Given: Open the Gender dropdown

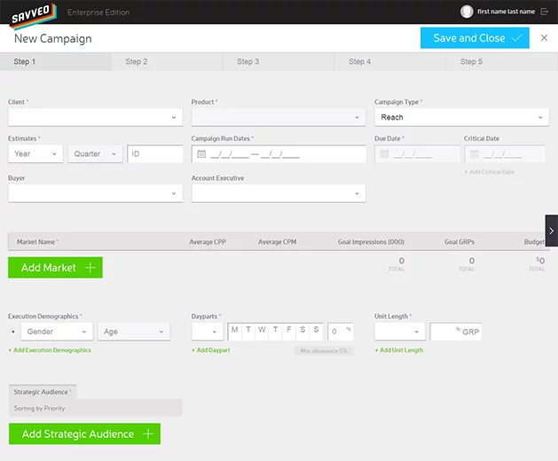Looking at the screenshot, I should coord(57,332).
